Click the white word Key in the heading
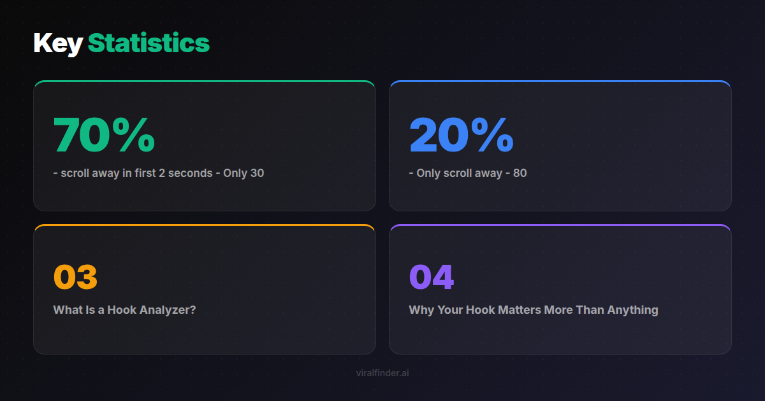This screenshot has height=401, width=765. [57, 43]
